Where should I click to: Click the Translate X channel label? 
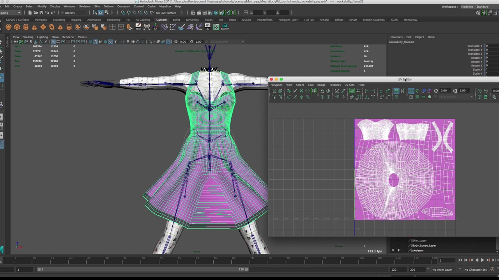(x=475, y=46)
